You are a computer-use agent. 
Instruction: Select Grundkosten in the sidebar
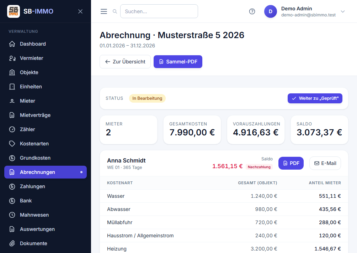(46, 158)
